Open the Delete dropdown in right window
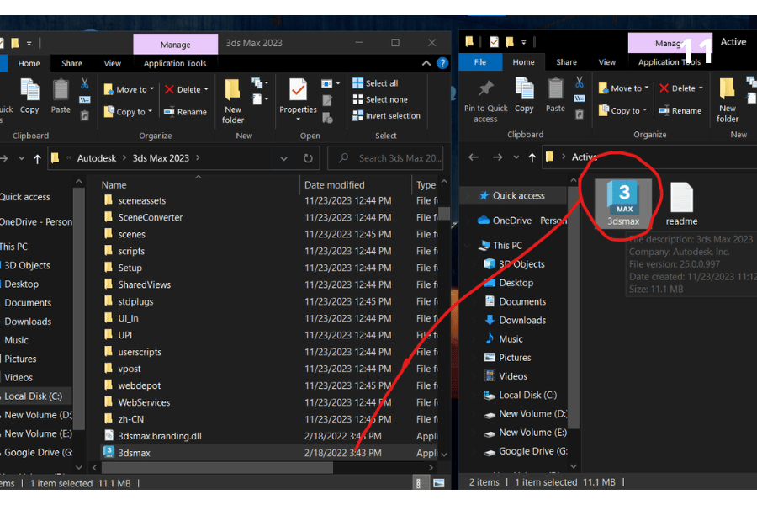The height and width of the screenshot is (505, 757). 682,88
